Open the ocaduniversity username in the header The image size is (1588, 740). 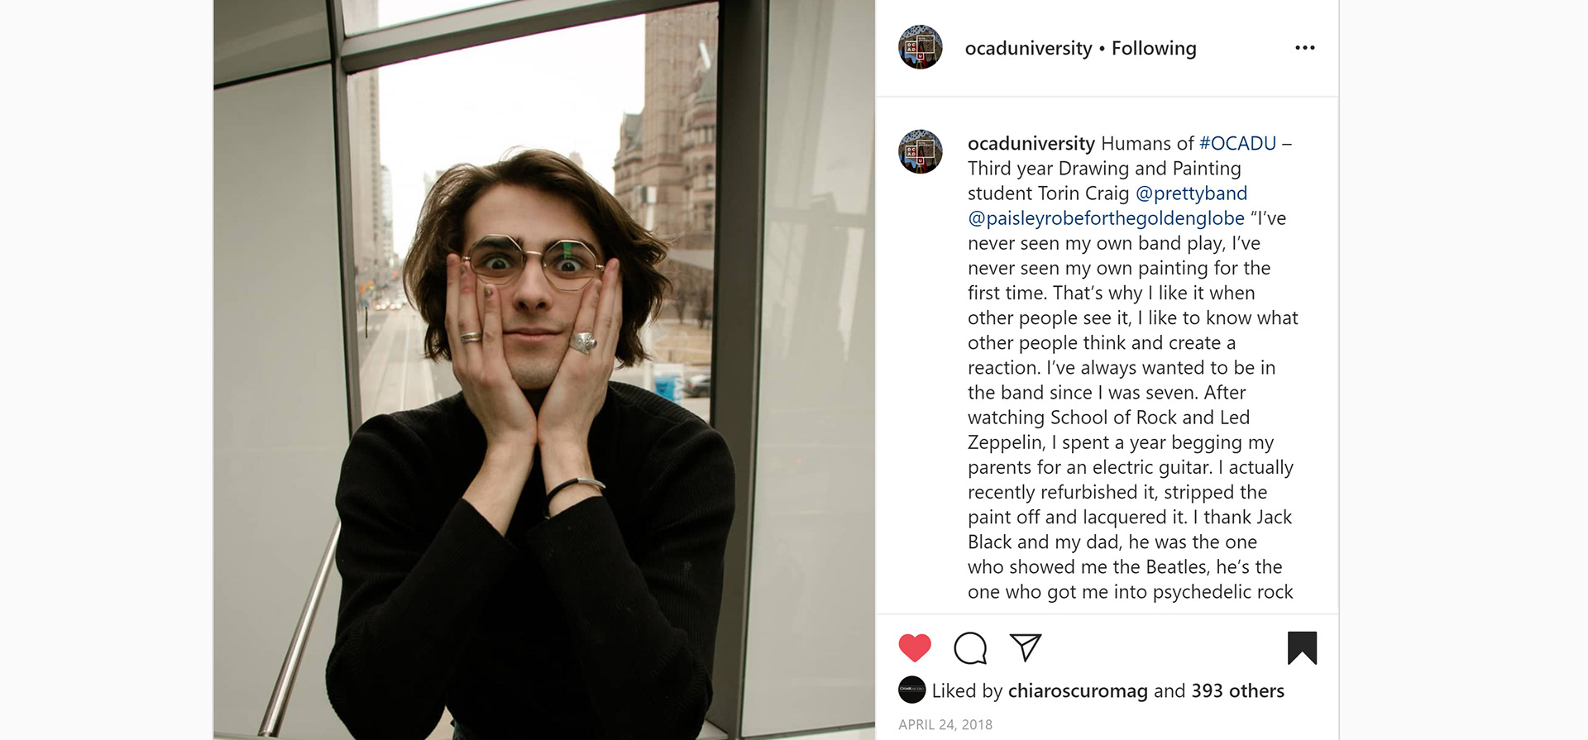(x=1029, y=48)
